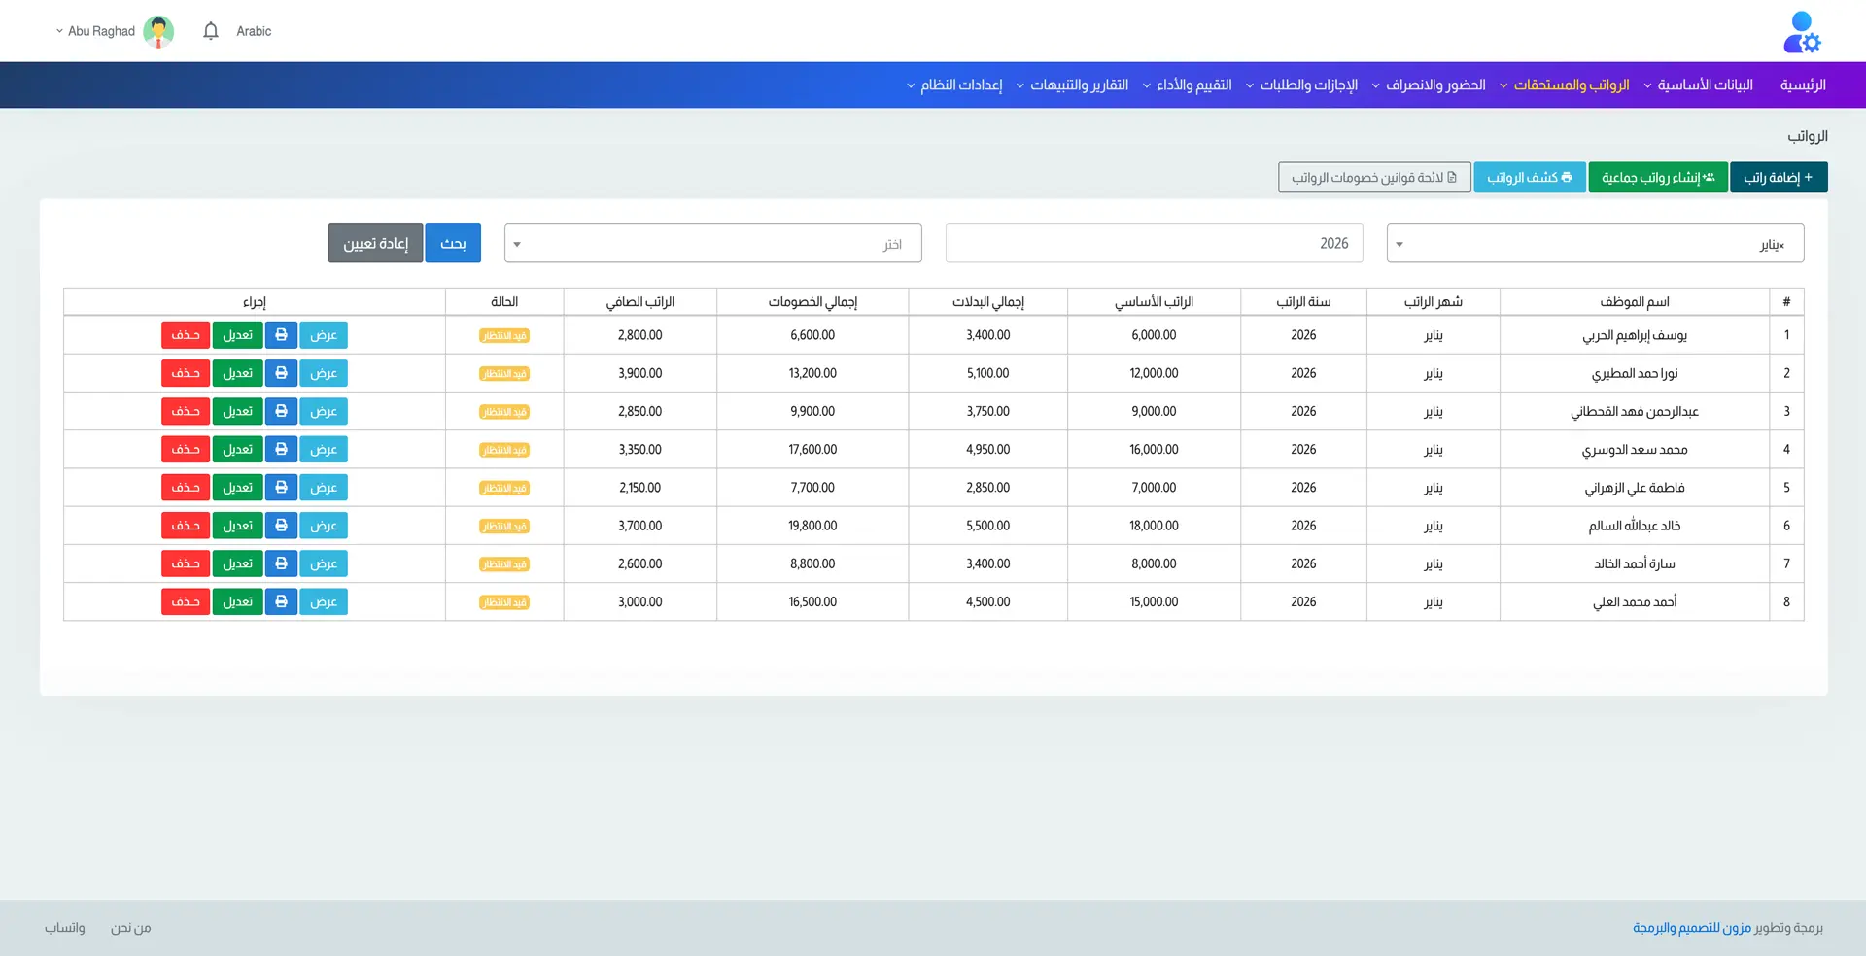The height and width of the screenshot is (956, 1866).
Task: Click the إضافة راتب button
Action: click(1778, 178)
